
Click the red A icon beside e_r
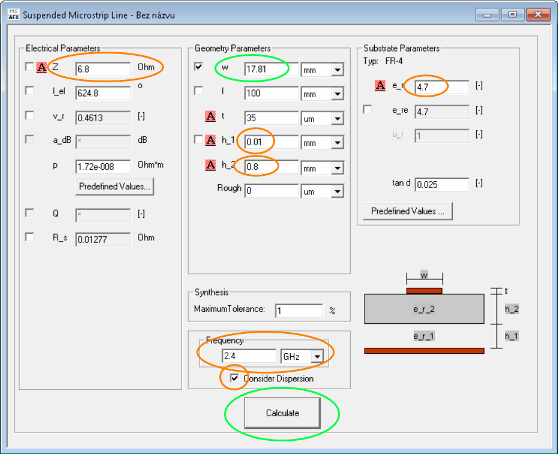click(380, 86)
